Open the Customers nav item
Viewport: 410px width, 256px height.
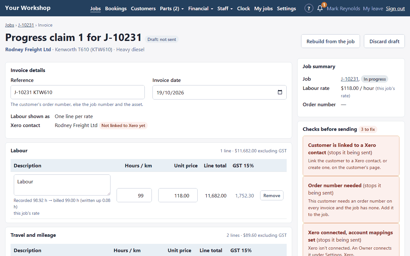[143, 9]
